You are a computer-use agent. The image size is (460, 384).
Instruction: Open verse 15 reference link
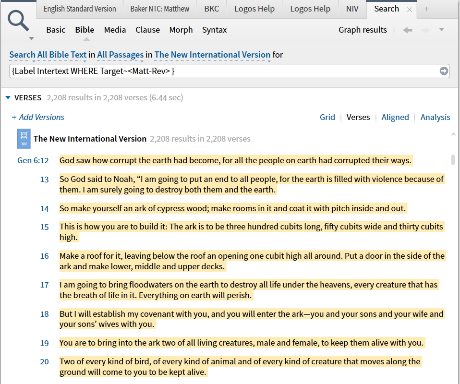pyautogui.click(x=44, y=227)
